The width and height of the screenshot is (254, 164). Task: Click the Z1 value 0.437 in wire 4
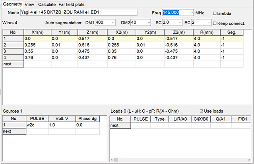pos(93,58)
